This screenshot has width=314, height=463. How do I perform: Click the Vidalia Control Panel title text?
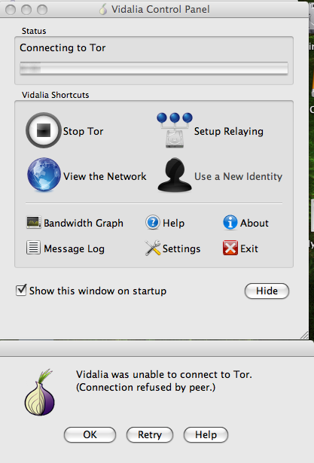click(x=160, y=10)
